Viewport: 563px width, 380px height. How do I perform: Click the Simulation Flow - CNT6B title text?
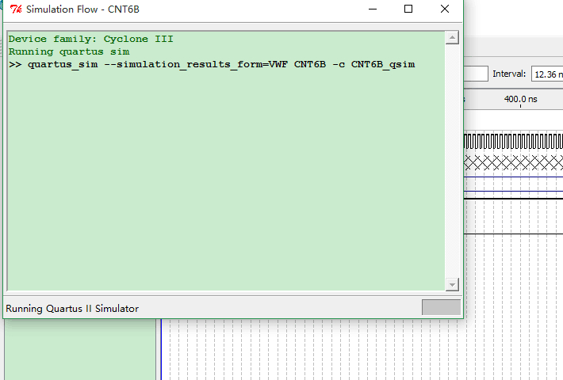coord(82,9)
